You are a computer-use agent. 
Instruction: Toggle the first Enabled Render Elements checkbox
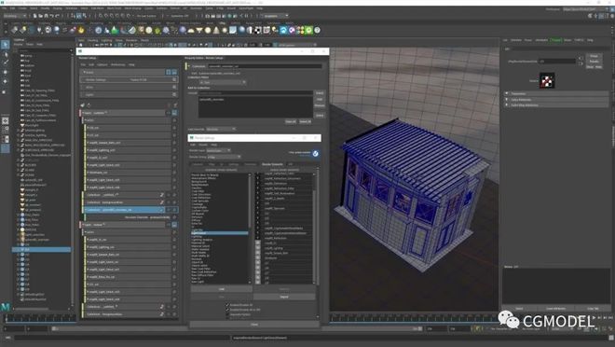[227, 305]
